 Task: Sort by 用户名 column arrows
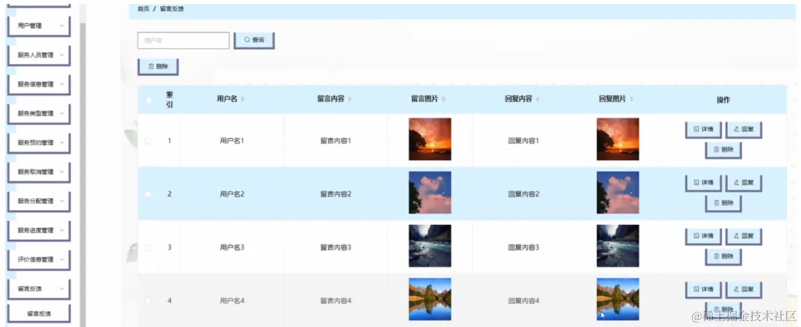(242, 100)
